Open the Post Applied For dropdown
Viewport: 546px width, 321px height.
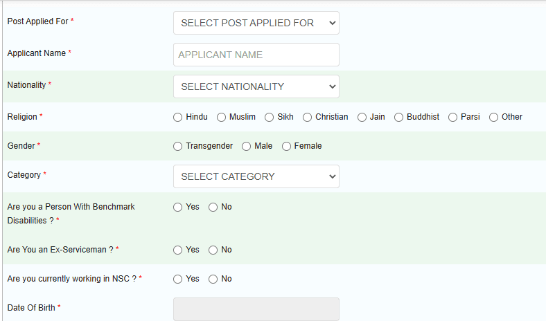(256, 23)
